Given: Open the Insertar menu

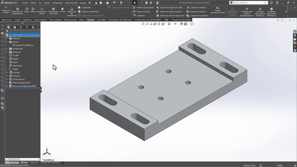Looking at the screenshot, I should (x=47, y=3).
